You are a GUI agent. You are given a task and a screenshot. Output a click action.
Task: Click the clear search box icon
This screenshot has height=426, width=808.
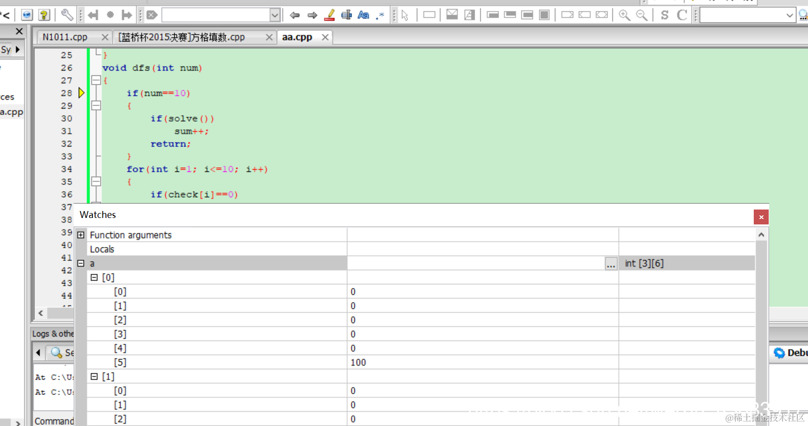point(152,15)
